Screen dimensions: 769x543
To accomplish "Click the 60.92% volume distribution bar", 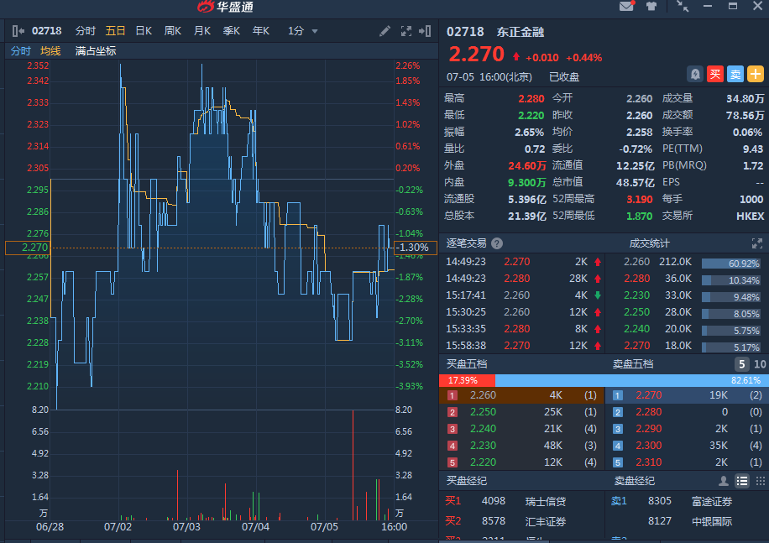I will point(730,264).
